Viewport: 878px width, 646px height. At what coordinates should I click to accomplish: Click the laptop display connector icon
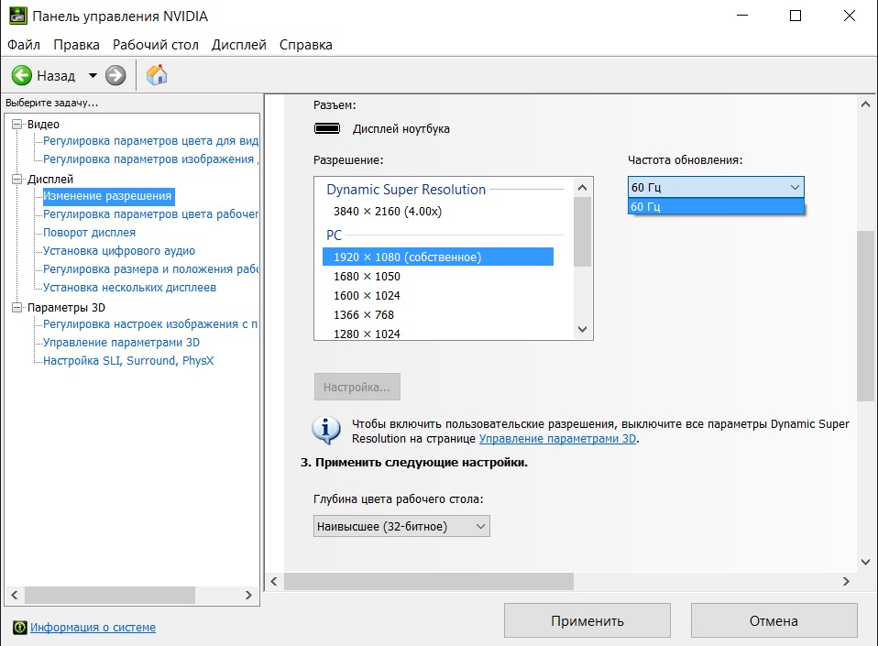[x=327, y=128]
